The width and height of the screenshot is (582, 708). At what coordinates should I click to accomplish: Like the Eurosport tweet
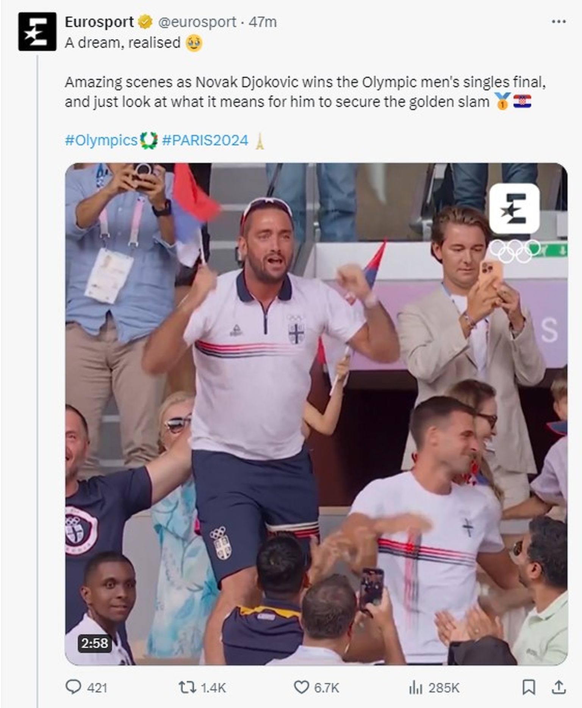tap(302, 687)
